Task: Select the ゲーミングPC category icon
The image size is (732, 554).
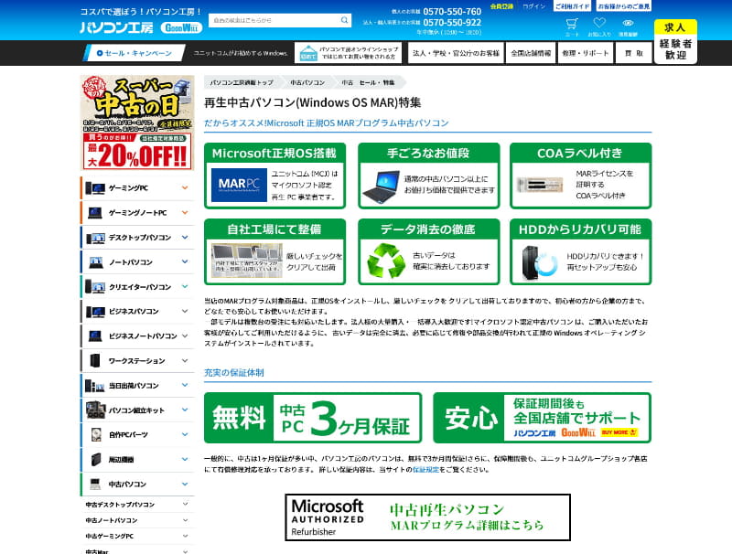Action: (97, 189)
